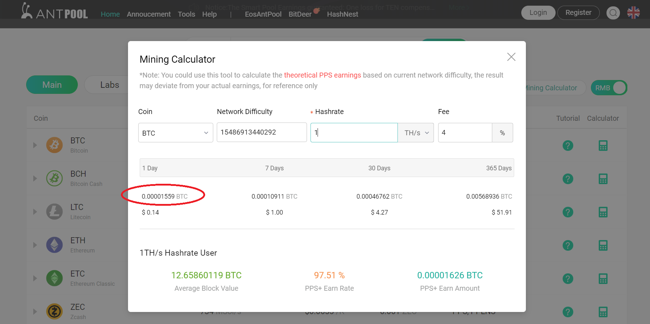Open tutorial help icon for ETC row
The image size is (650, 324).
[568, 279]
